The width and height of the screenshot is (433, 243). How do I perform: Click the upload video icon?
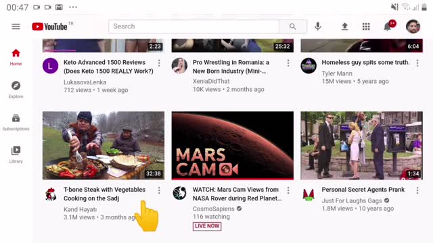pyautogui.click(x=344, y=26)
